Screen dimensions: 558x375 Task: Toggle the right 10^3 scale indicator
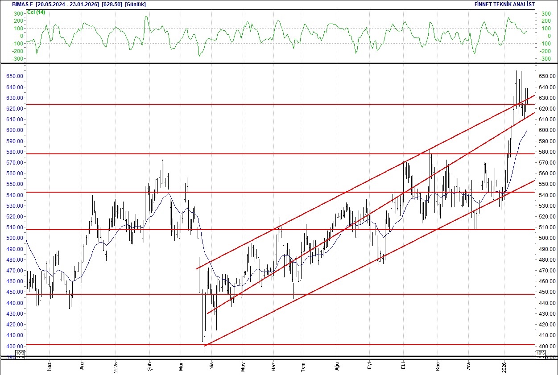[x=540, y=352]
